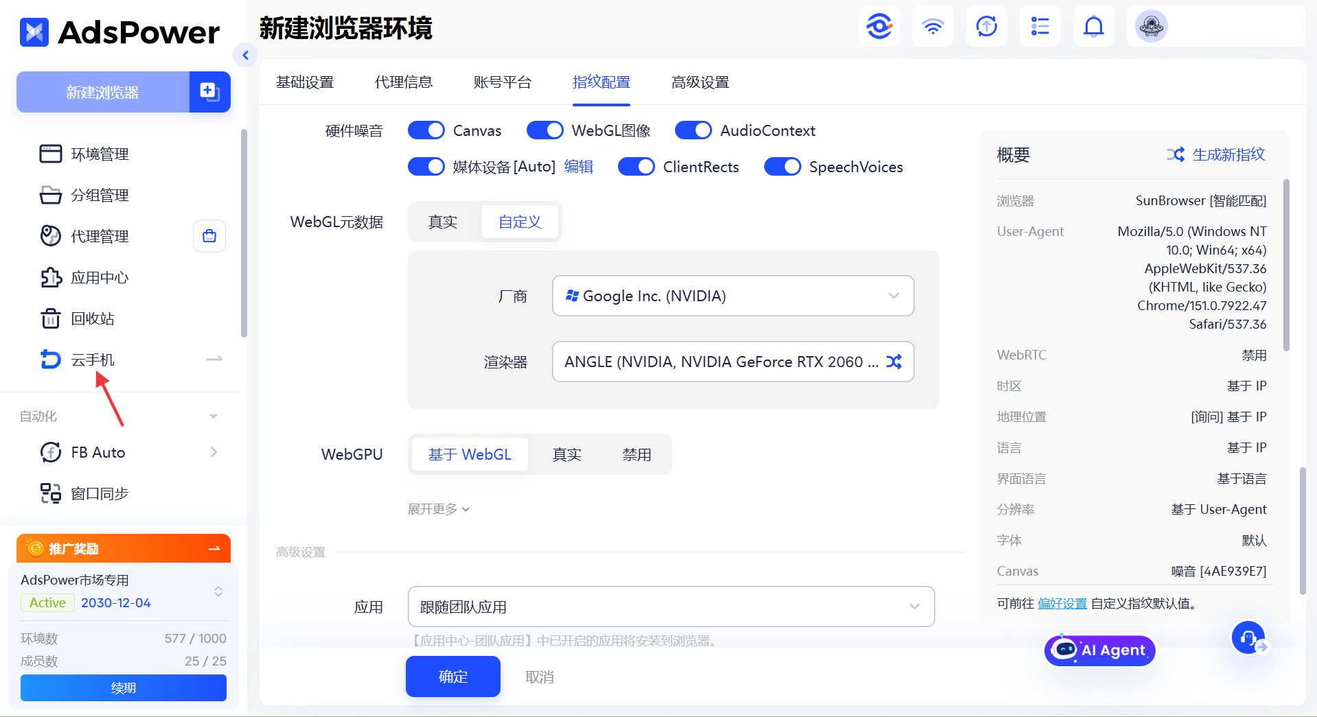
Task: Switch to 高级设置 tab
Action: 700,82
